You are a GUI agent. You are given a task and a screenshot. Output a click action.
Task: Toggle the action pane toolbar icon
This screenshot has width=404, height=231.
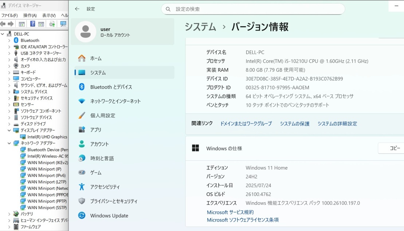point(41,24)
